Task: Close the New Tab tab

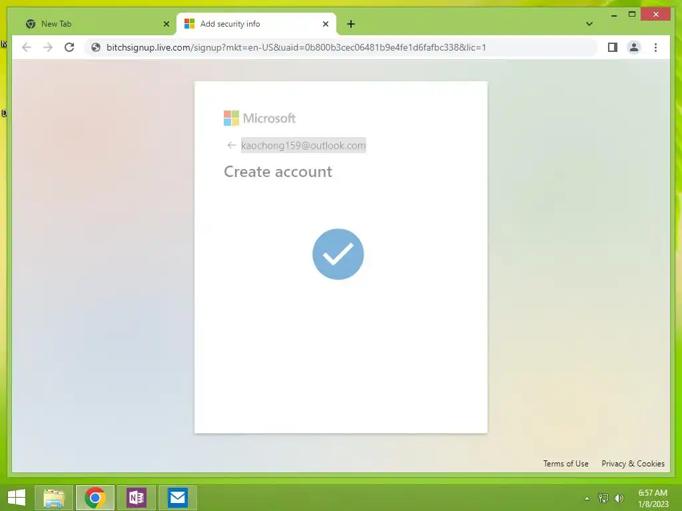Action: 166,24
